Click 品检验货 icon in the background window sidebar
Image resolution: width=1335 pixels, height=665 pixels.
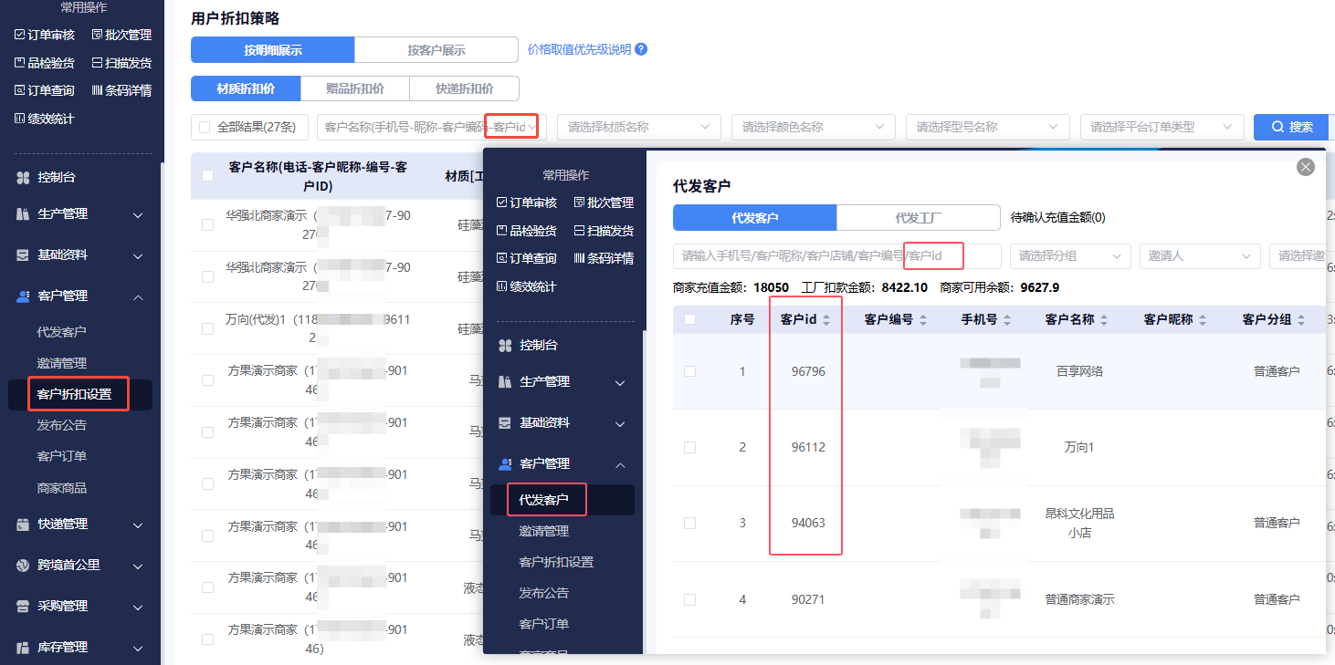pos(20,63)
